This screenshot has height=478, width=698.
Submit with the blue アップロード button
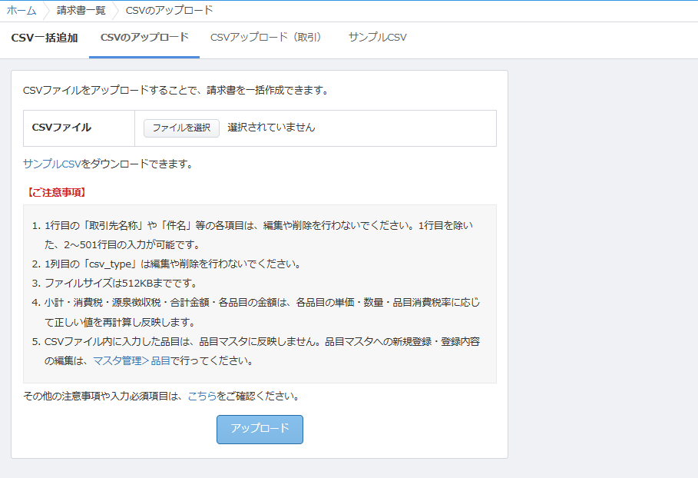coord(260,429)
